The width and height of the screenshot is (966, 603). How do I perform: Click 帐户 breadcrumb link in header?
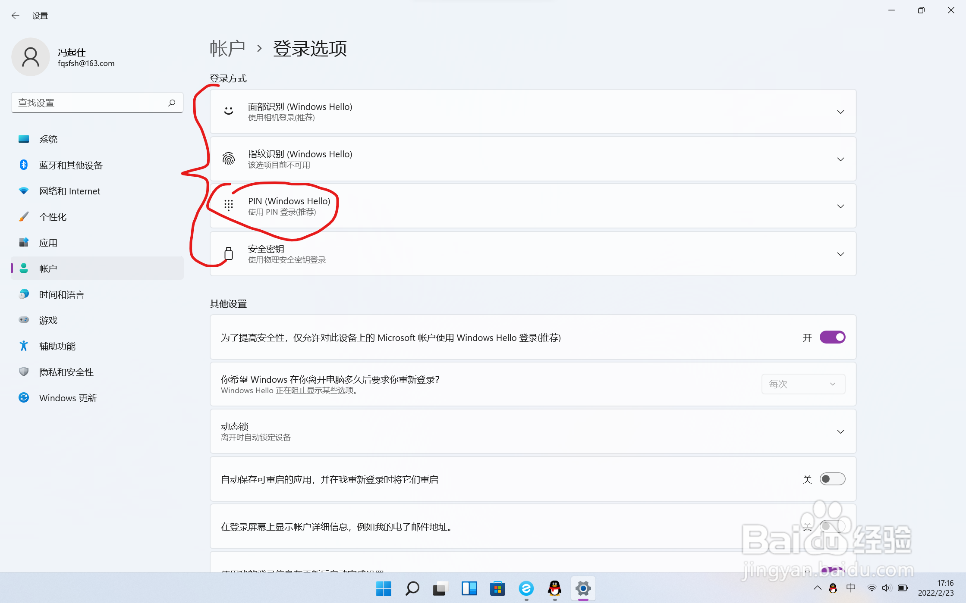coord(227,48)
